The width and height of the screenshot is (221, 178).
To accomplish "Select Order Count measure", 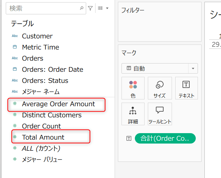I will tap(41, 126).
